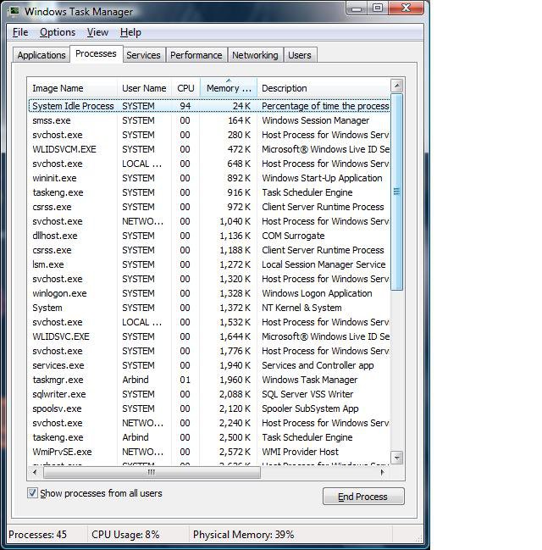Viewport: 542px width, 550px height.
Task: Select the System Idle Process row
Action: (x=209, y=106)
